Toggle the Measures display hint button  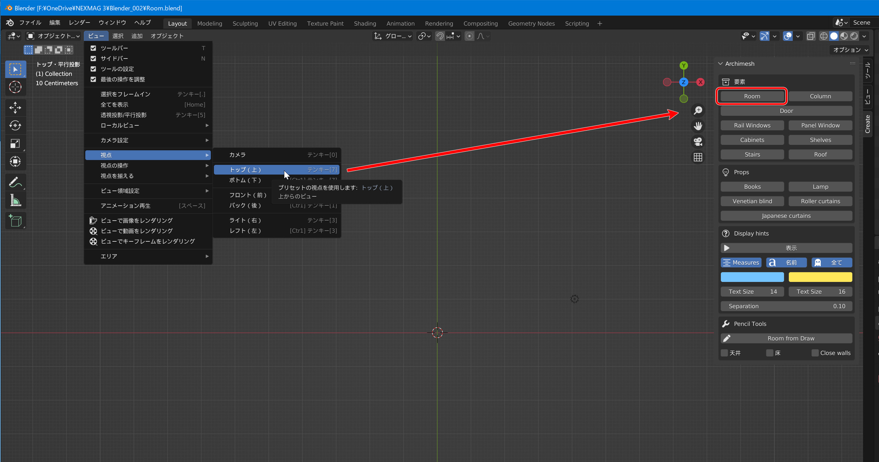741,263
